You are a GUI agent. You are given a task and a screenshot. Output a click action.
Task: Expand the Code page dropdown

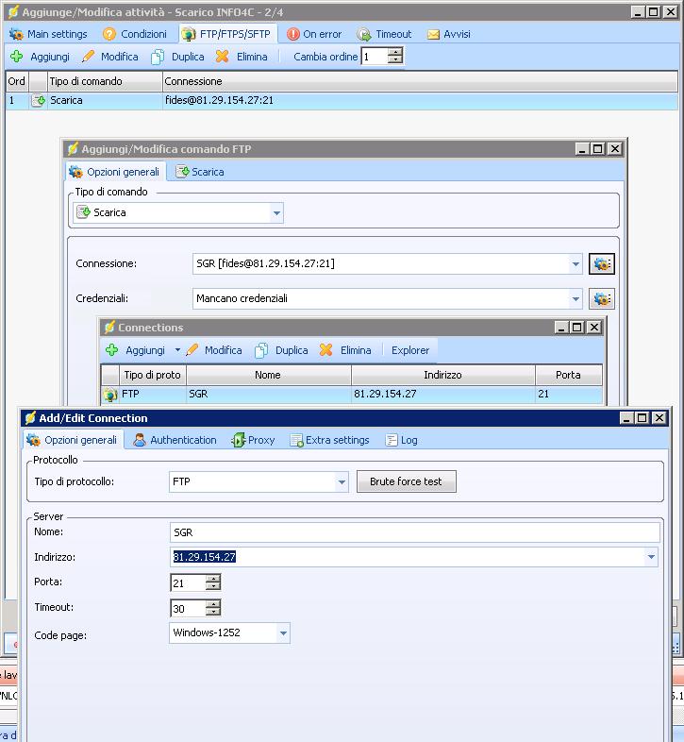282,633
